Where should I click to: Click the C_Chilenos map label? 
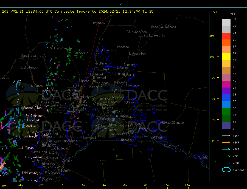(x=29, y=67)
